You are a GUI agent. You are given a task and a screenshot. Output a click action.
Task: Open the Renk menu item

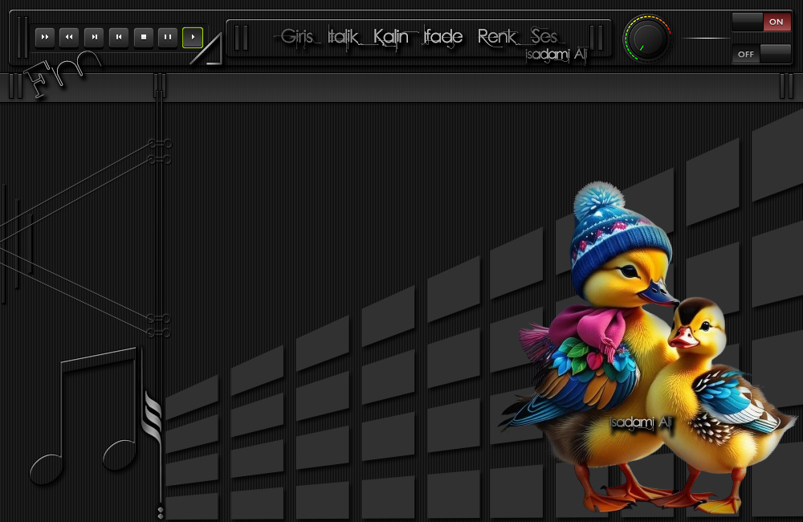(497, 37)
